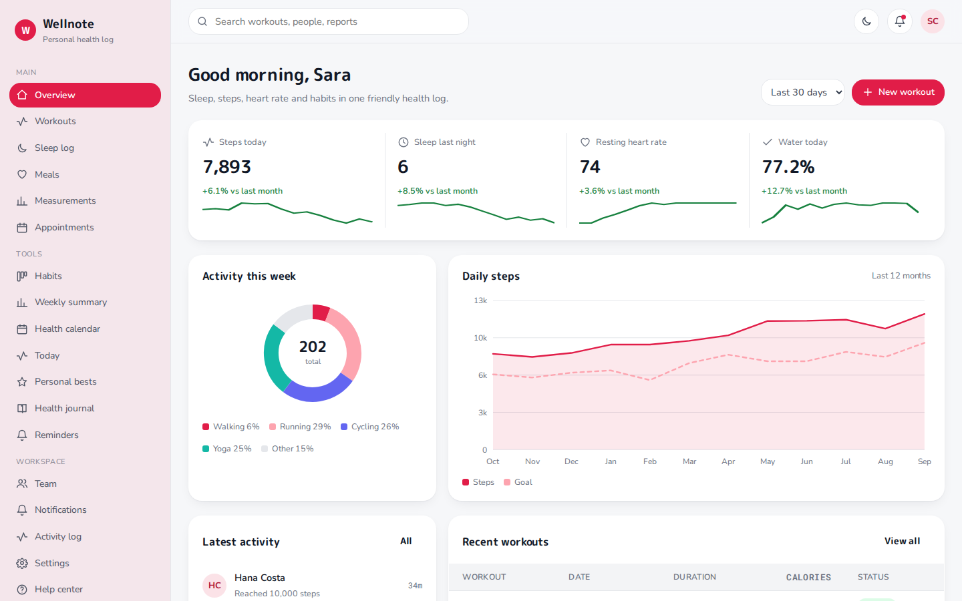962x601 pixels.
Task: Click the Sleep log moon icon
Action: tap(22, 148)
